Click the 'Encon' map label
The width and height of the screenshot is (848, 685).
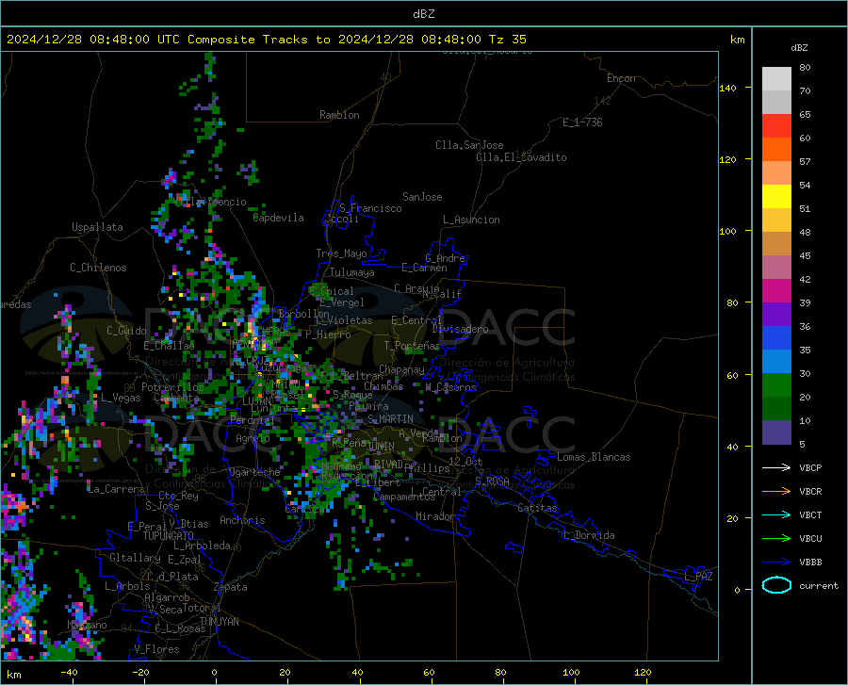(x=621, y=78)
